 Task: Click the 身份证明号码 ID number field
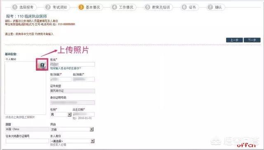73,102
